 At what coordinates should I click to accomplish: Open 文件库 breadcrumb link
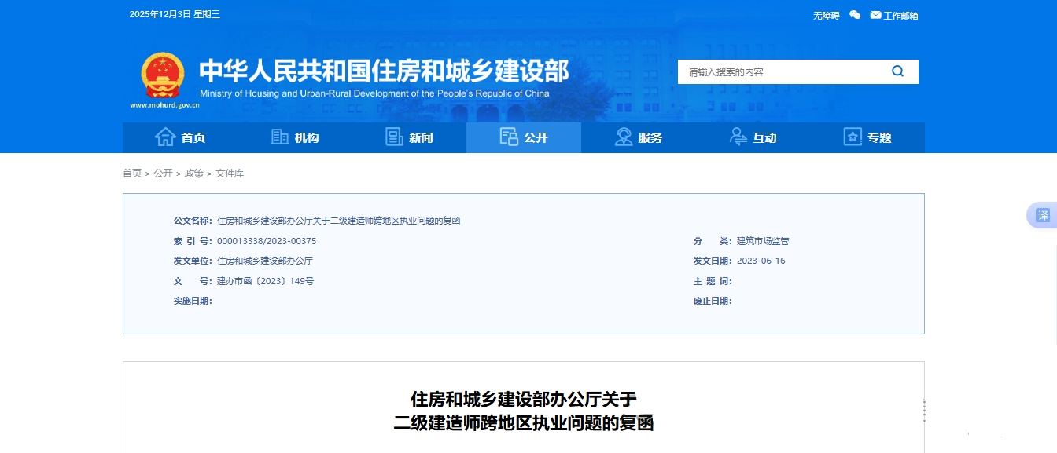tap(230, 174)
